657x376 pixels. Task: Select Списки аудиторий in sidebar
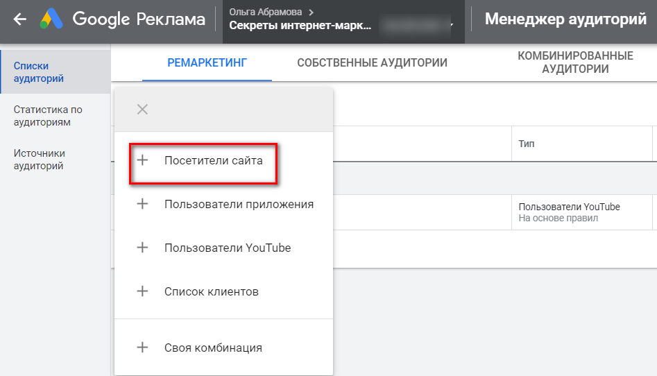click(x=40, y=72)
